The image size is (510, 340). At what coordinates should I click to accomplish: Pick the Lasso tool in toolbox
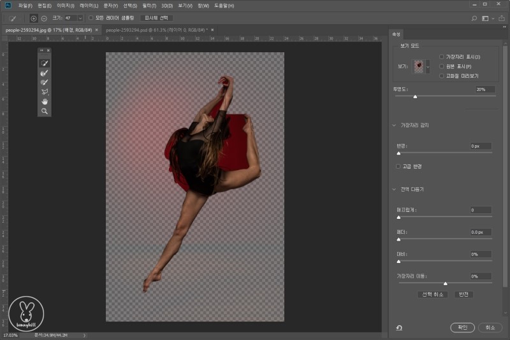(45, 92)
